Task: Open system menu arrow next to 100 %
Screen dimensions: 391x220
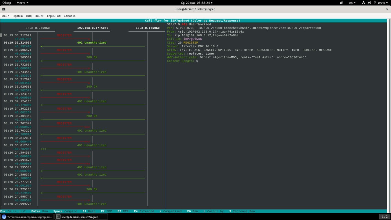Action: point(387,3)
